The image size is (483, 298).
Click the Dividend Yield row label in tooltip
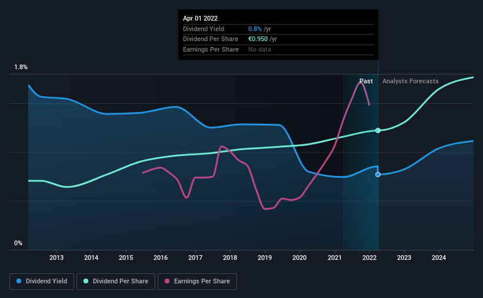pyautogui.click(x=204, y=29)
